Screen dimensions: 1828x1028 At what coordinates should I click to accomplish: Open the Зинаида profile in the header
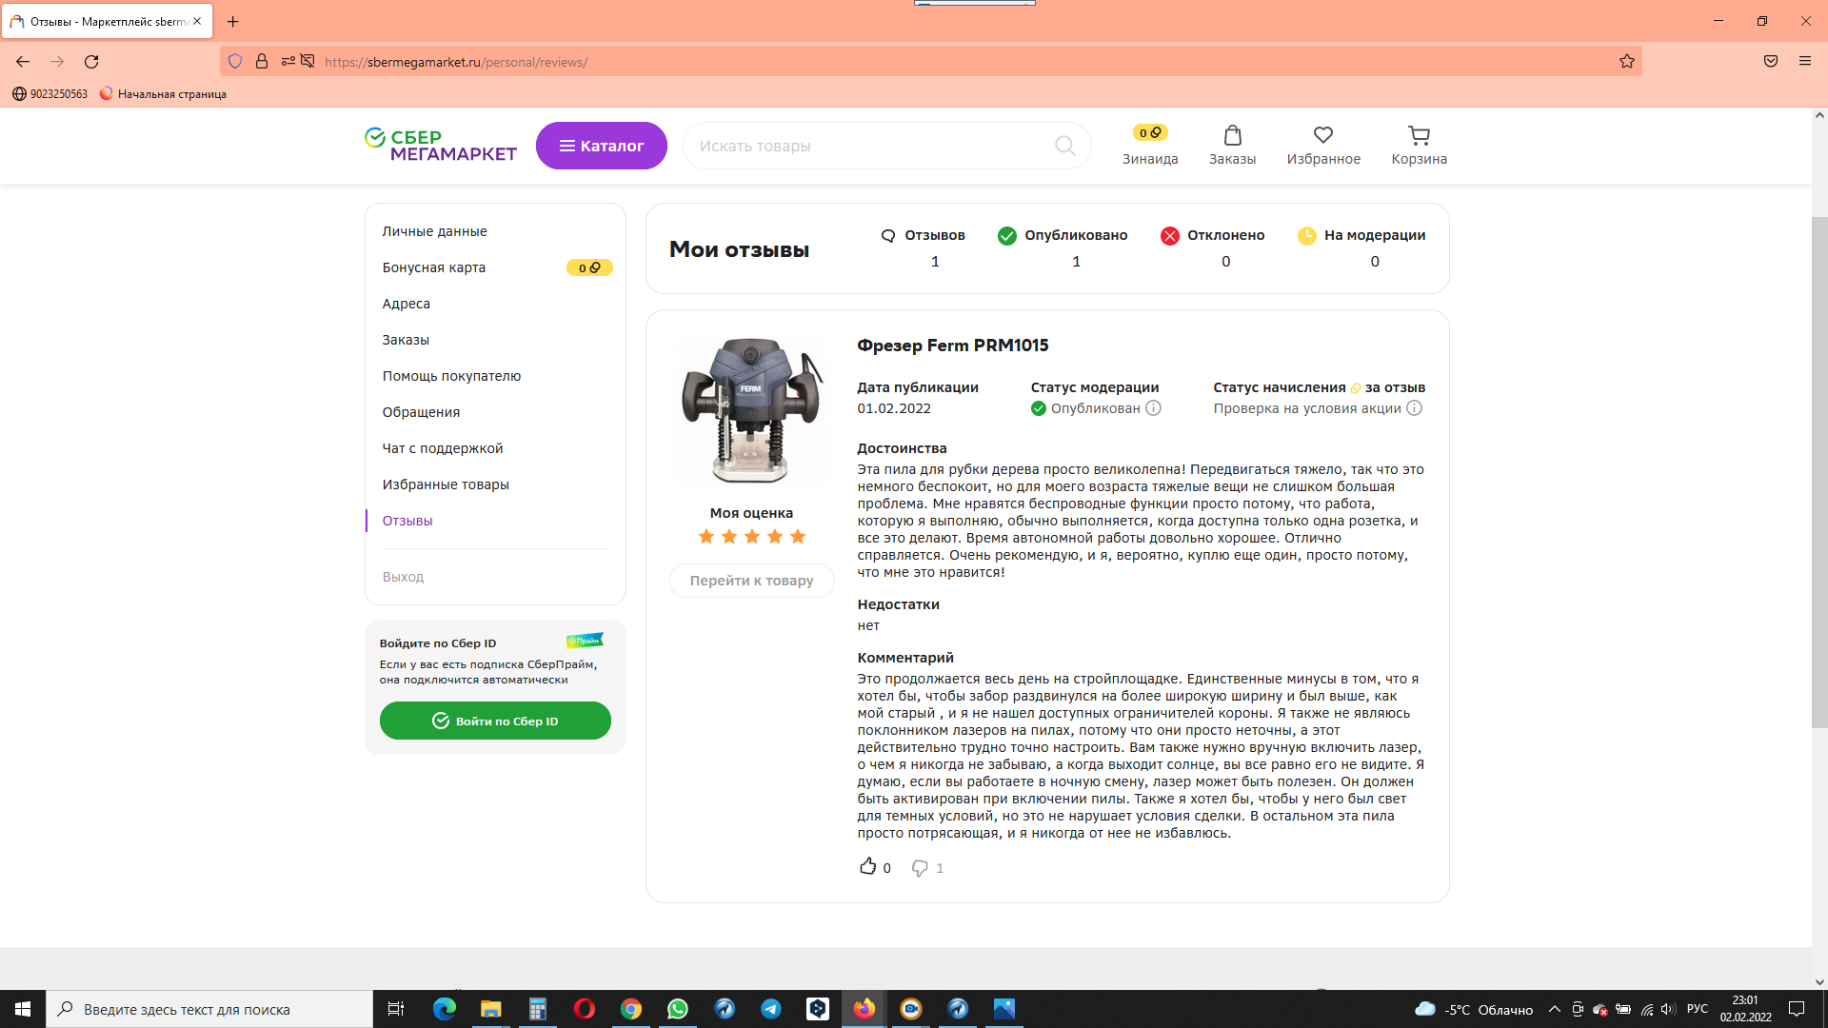click(x=1150, y=146)
